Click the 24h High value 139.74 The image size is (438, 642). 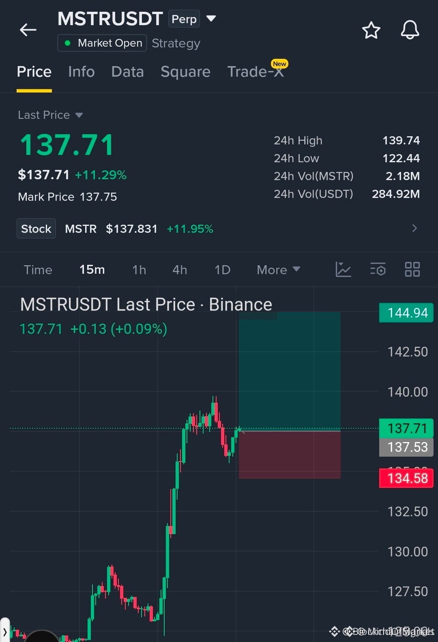click(401, 140)
